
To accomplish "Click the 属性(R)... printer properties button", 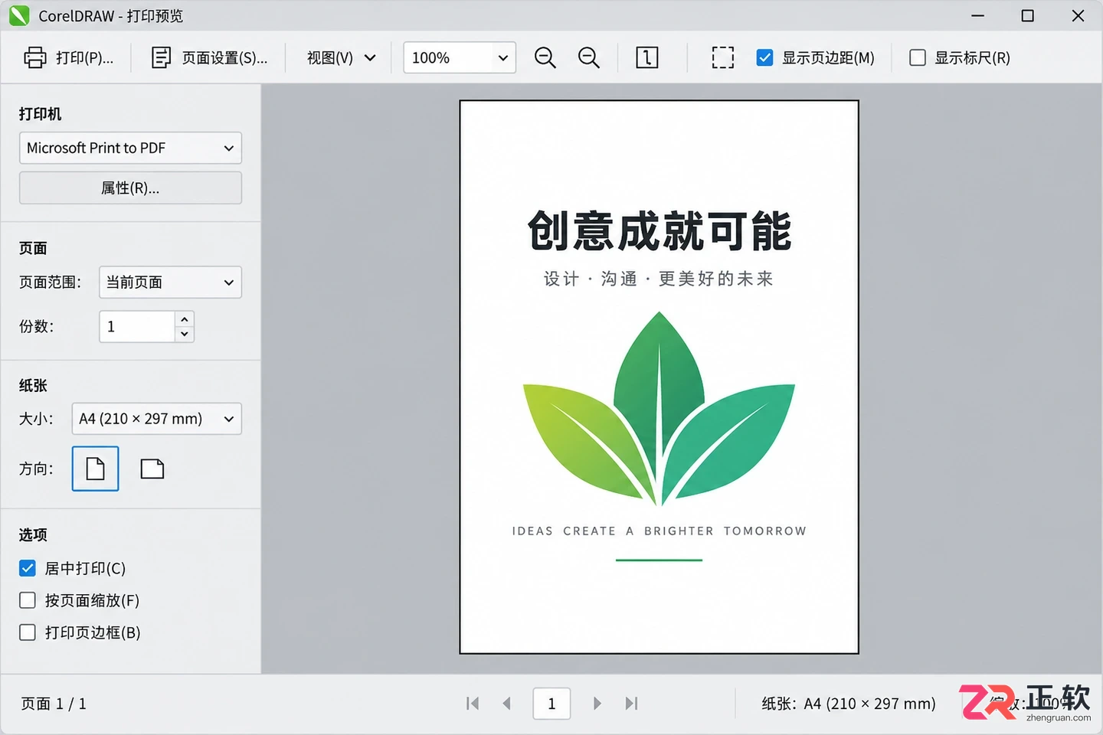I will 130,188.
